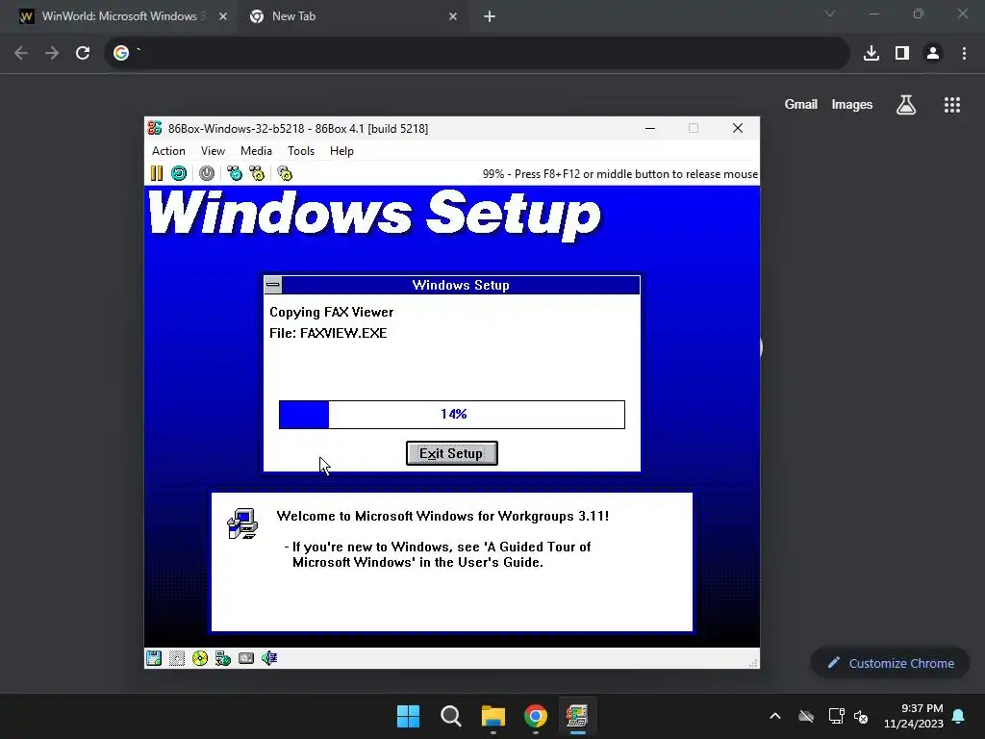The width and height of the screenshot is (985, 739).
Task: Focus the Chrome address bar
Action: pyautogui.click(x=477, y=53)
